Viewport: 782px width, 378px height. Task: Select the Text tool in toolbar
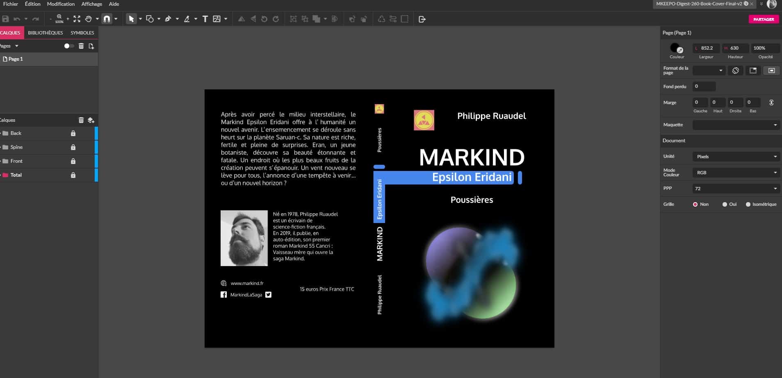205,19
